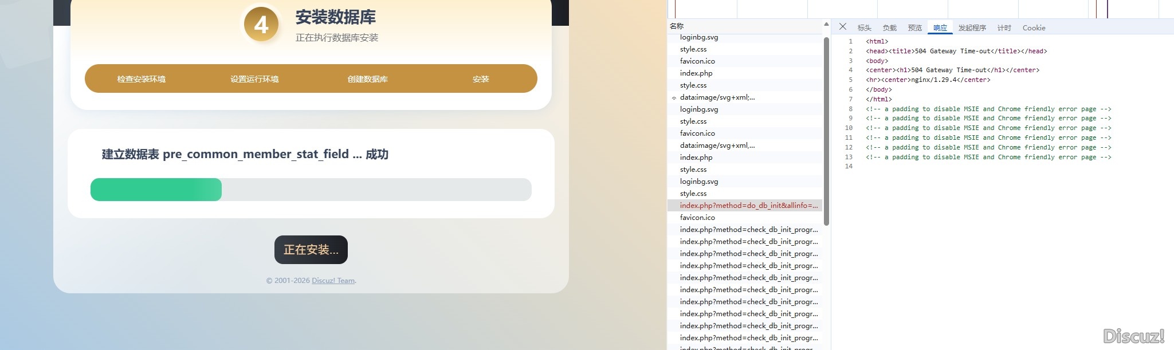Image resolution: width=1174 pixels, height=350 pixels.
Task: Click the green installation progress bar
Action: [x=156, y=190]
